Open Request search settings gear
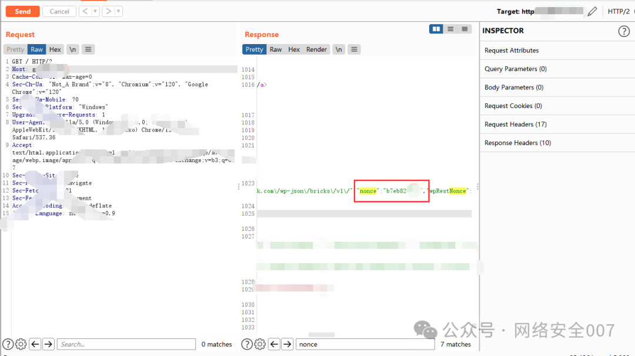The image size is (635, 356). (21, 344)
